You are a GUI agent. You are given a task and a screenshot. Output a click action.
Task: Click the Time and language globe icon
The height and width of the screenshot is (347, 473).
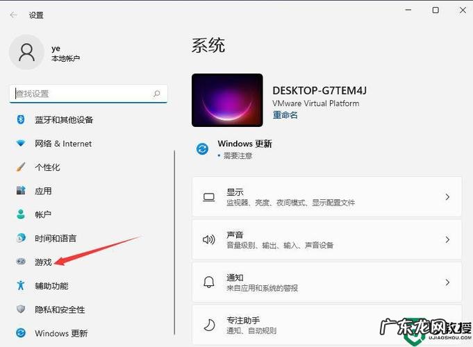[21, 238]
